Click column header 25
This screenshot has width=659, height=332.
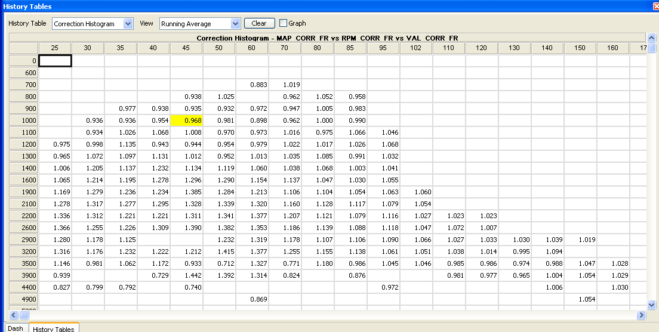[x=55, y=48]
